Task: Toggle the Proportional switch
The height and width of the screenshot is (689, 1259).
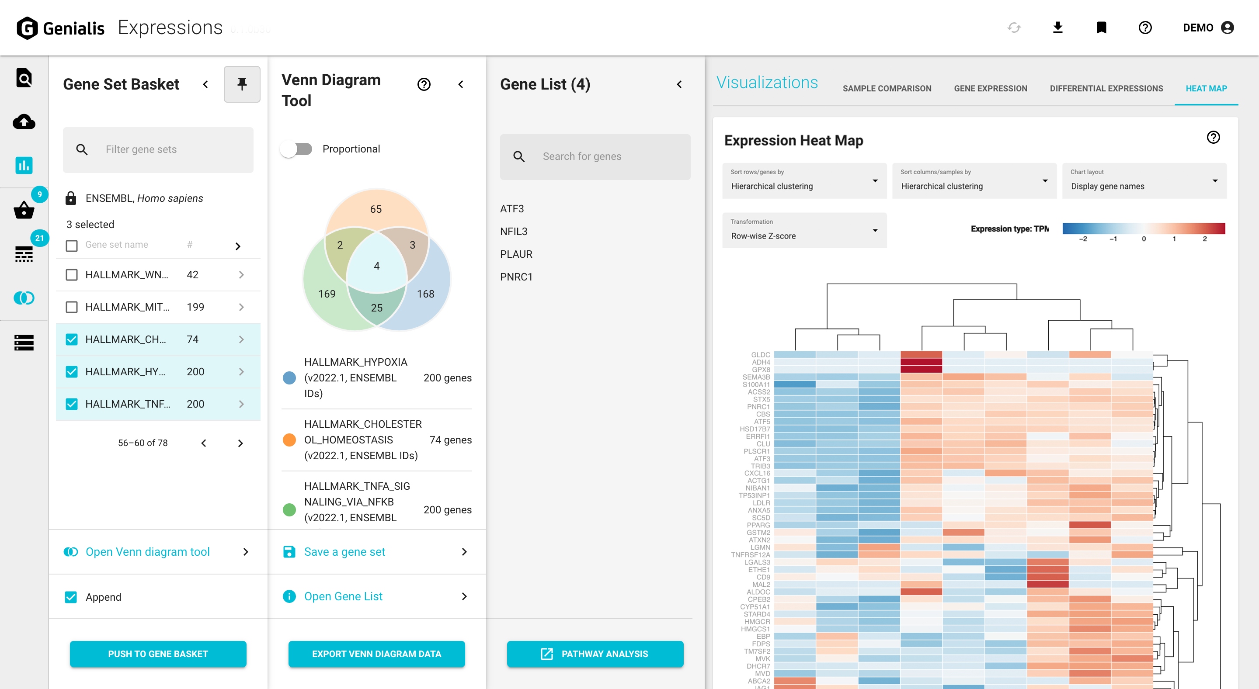Action: coord(297,149)
